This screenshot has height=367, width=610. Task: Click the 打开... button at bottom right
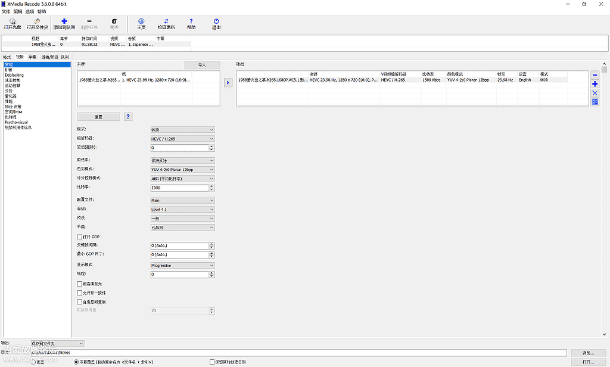coord(588,362)
